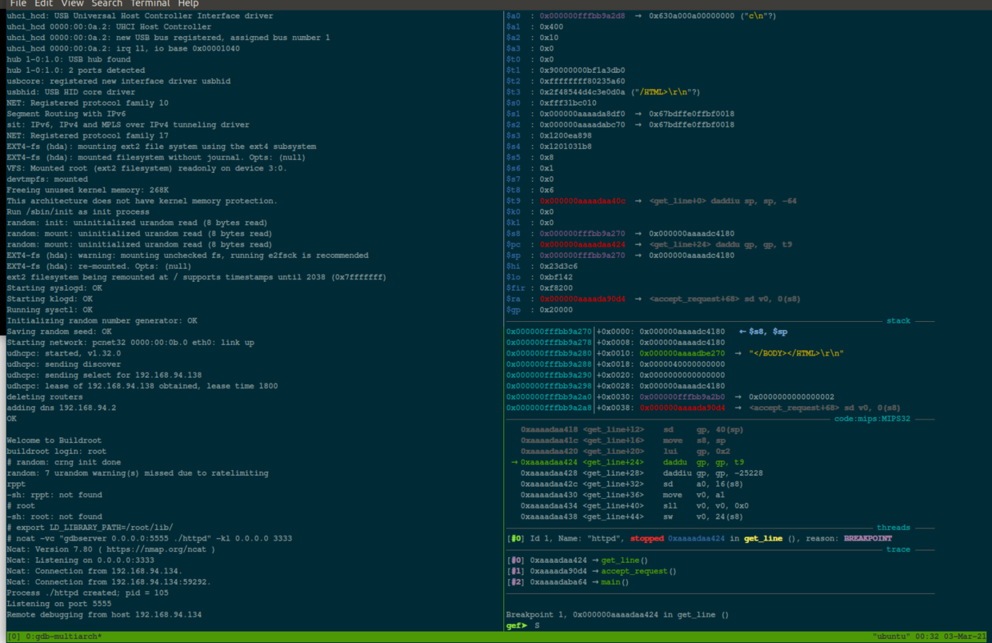
Task: Click "Ncat: Listening on 0.0.0.0:3333" line
Action: pyautogui.click(x=82, y=561)
